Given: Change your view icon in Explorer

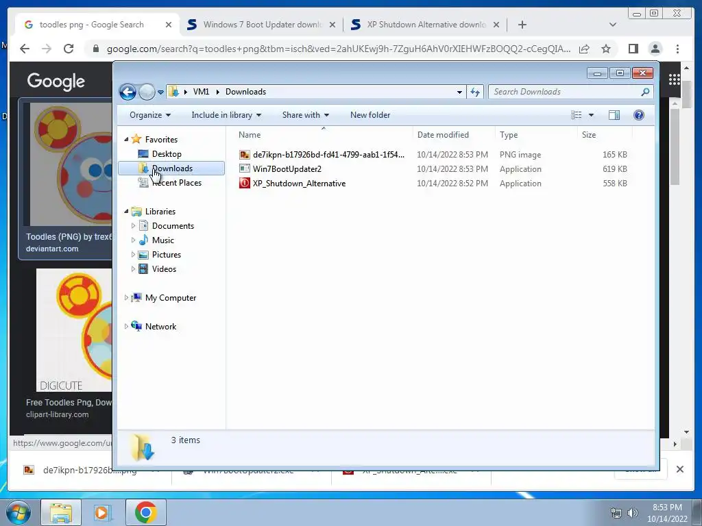Looking at the screenshot, I should point(576,115).
